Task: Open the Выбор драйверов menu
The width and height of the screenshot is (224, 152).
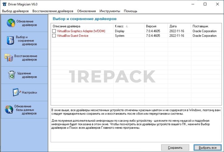Action: click(x=15, y=11)
